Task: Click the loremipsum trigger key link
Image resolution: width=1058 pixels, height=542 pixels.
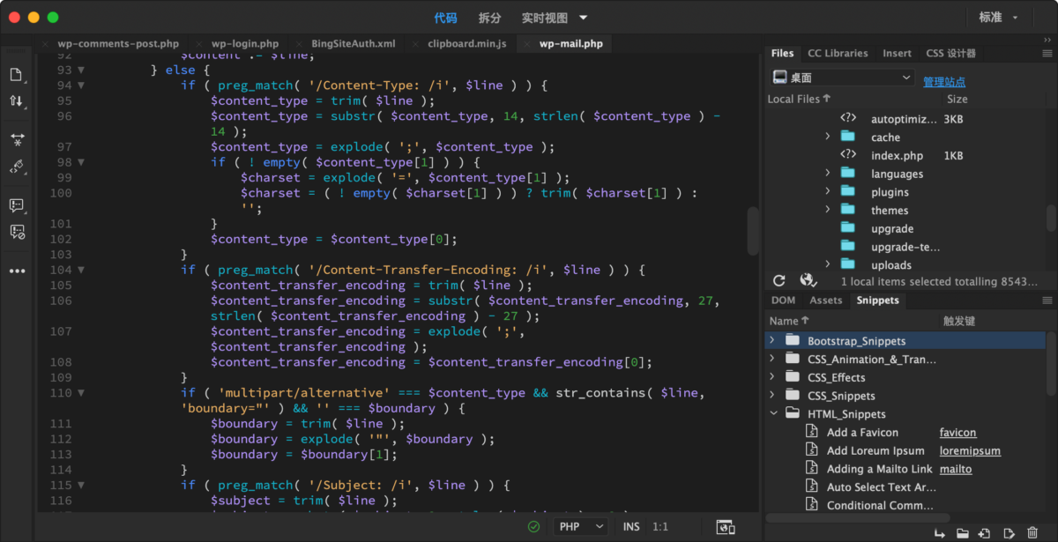Action: 970,450
